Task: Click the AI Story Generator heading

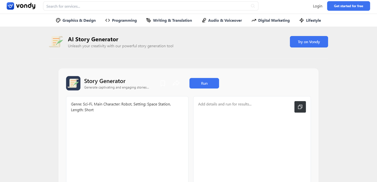Action: pos(93,39)
